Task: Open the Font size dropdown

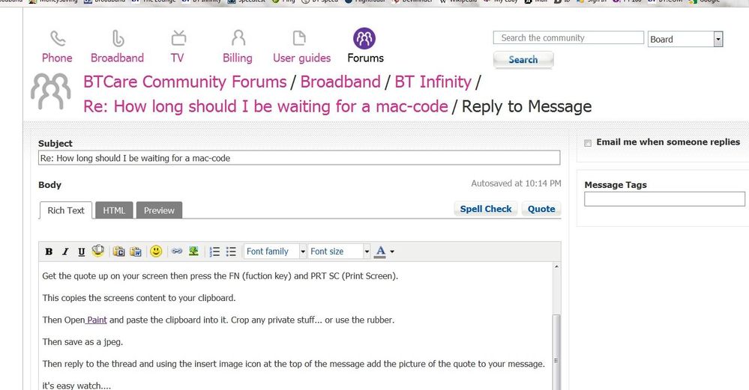Action: (340, 252)
